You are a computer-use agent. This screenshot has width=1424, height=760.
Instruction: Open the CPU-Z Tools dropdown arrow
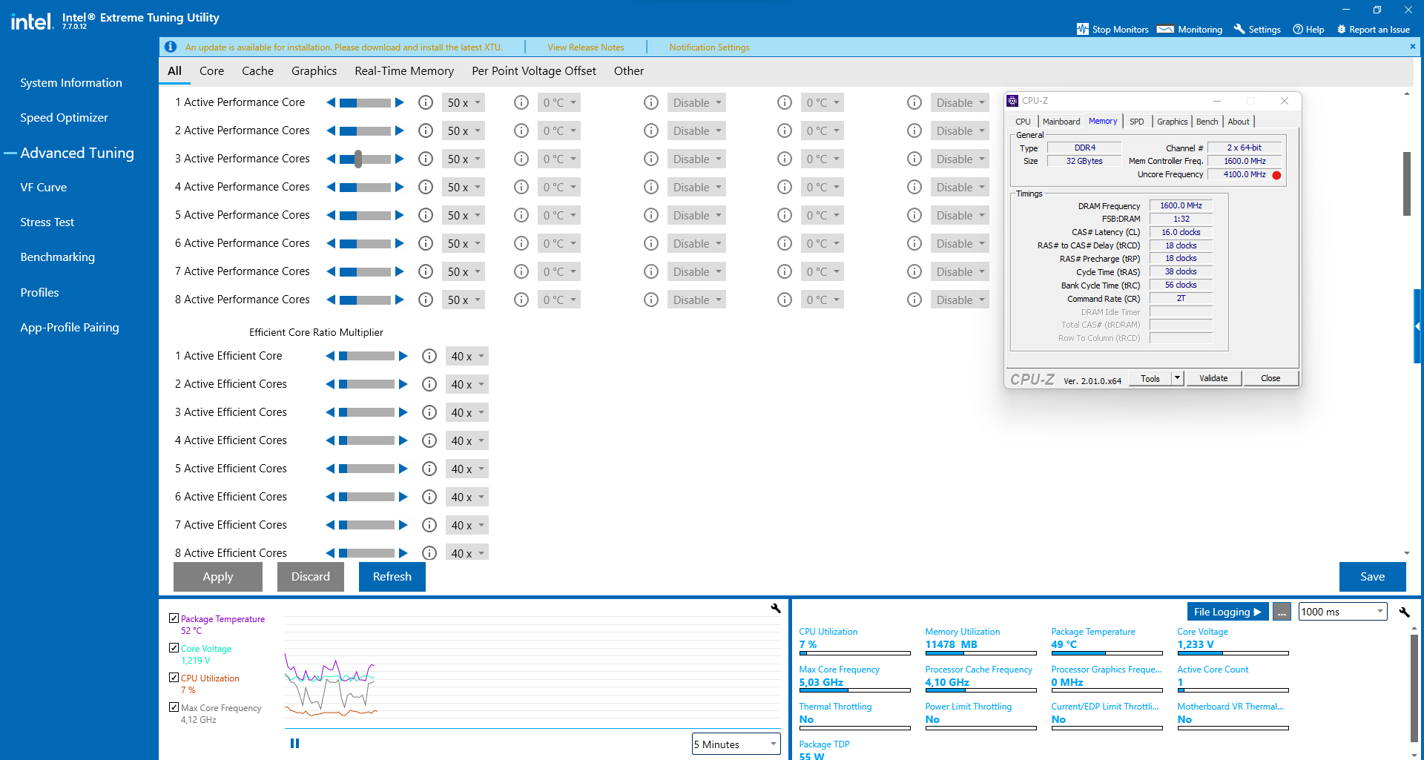click(1177, 378)
